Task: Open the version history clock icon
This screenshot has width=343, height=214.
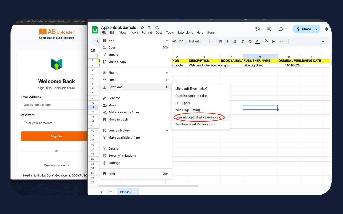Action: 258,29
